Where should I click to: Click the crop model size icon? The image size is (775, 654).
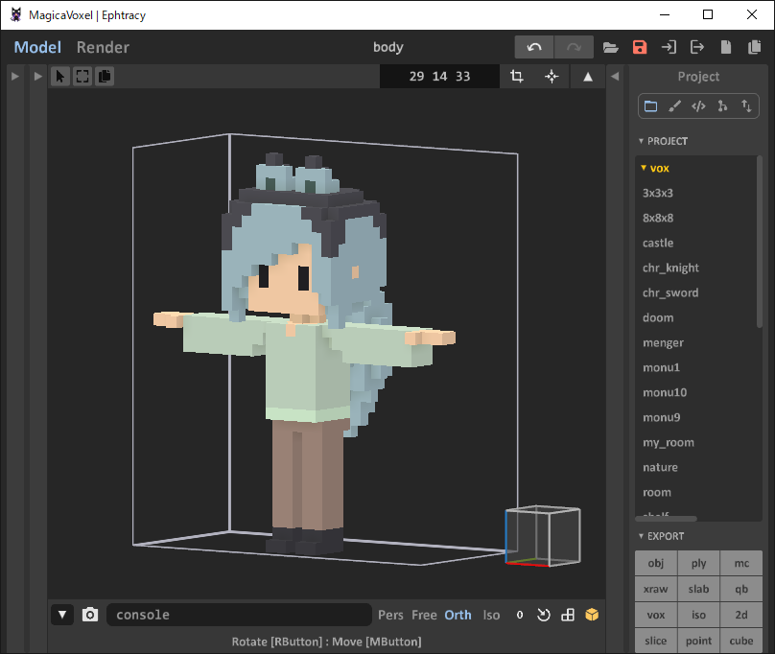[x=517, y=77]
